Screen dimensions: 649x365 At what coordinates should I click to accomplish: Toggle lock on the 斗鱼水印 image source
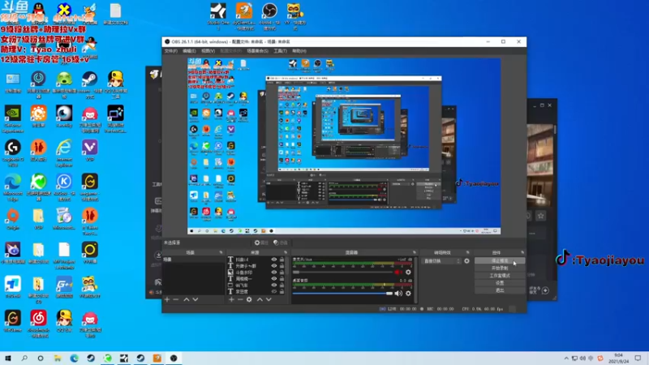pyautogui.click(x=282, y=273)
